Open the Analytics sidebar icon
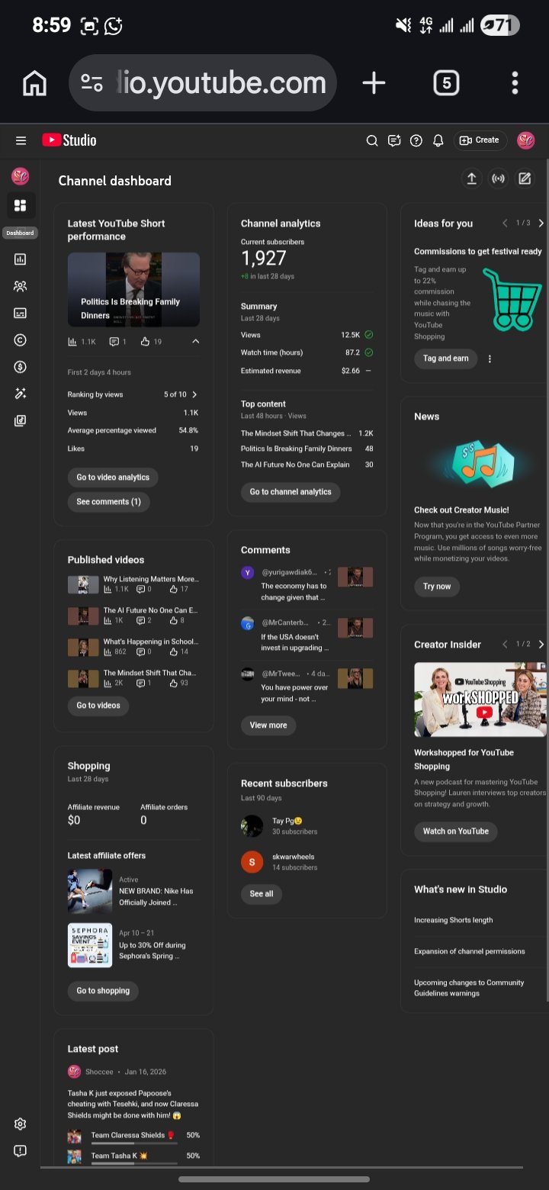 click(21, 259)
